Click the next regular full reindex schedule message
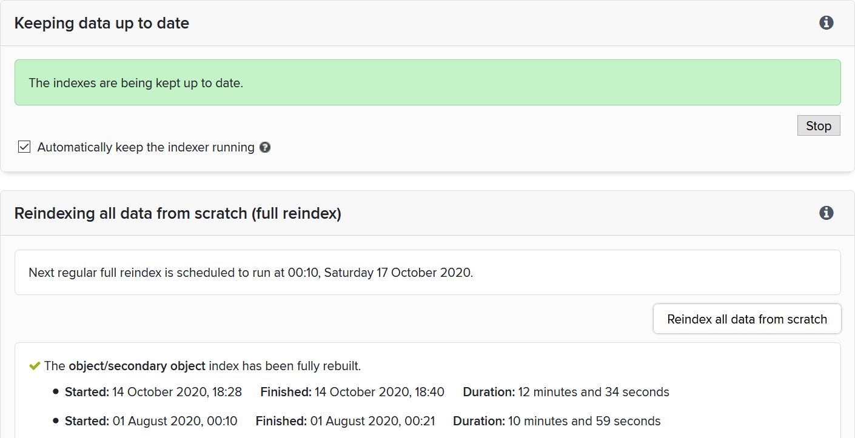The height and width of the screenshot is (438, 855). coord(250,273)
